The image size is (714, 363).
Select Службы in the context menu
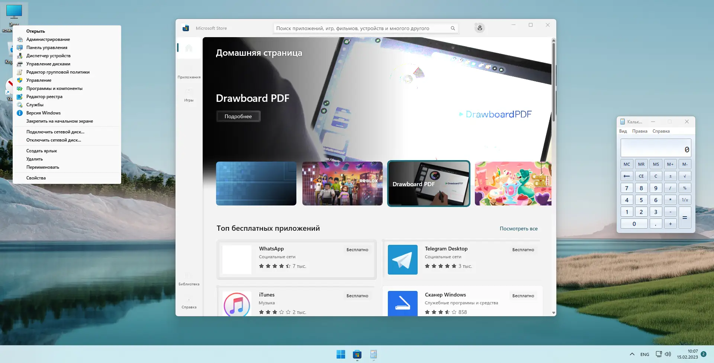coord(67,105)
